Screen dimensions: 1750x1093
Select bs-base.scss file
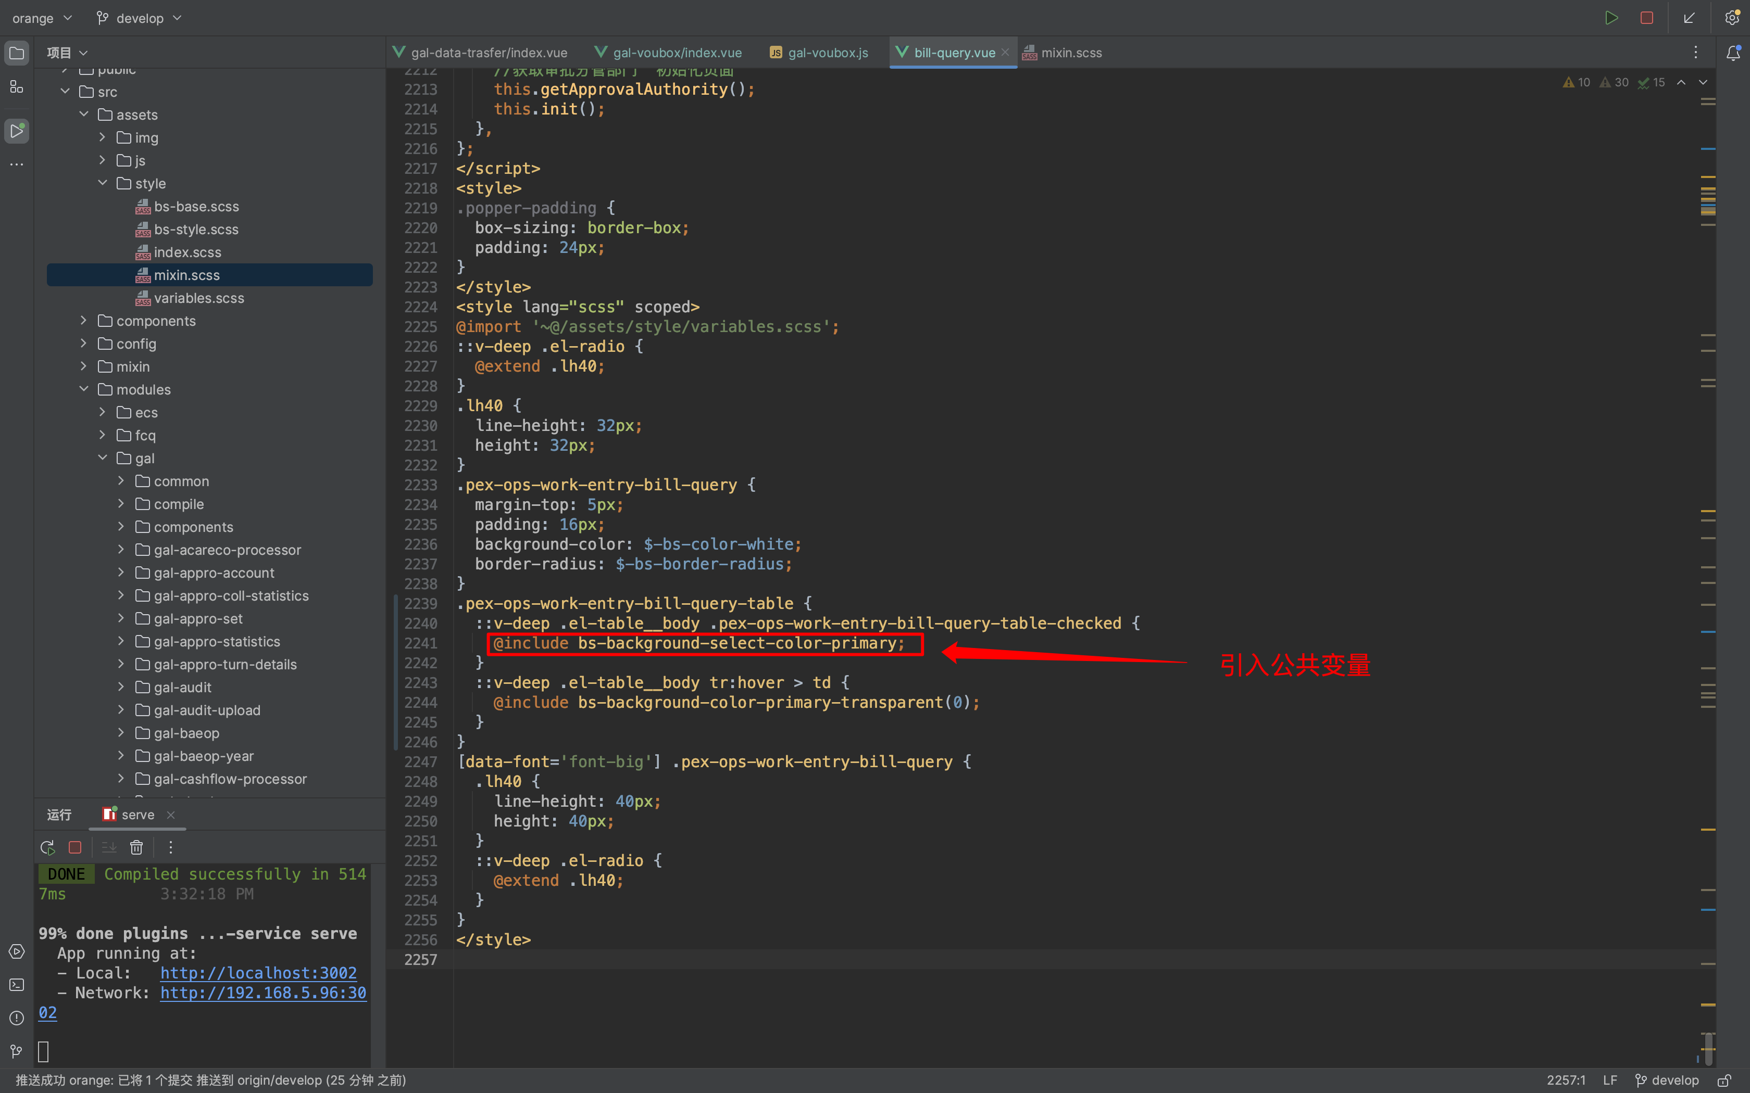(x=196, y=206)
